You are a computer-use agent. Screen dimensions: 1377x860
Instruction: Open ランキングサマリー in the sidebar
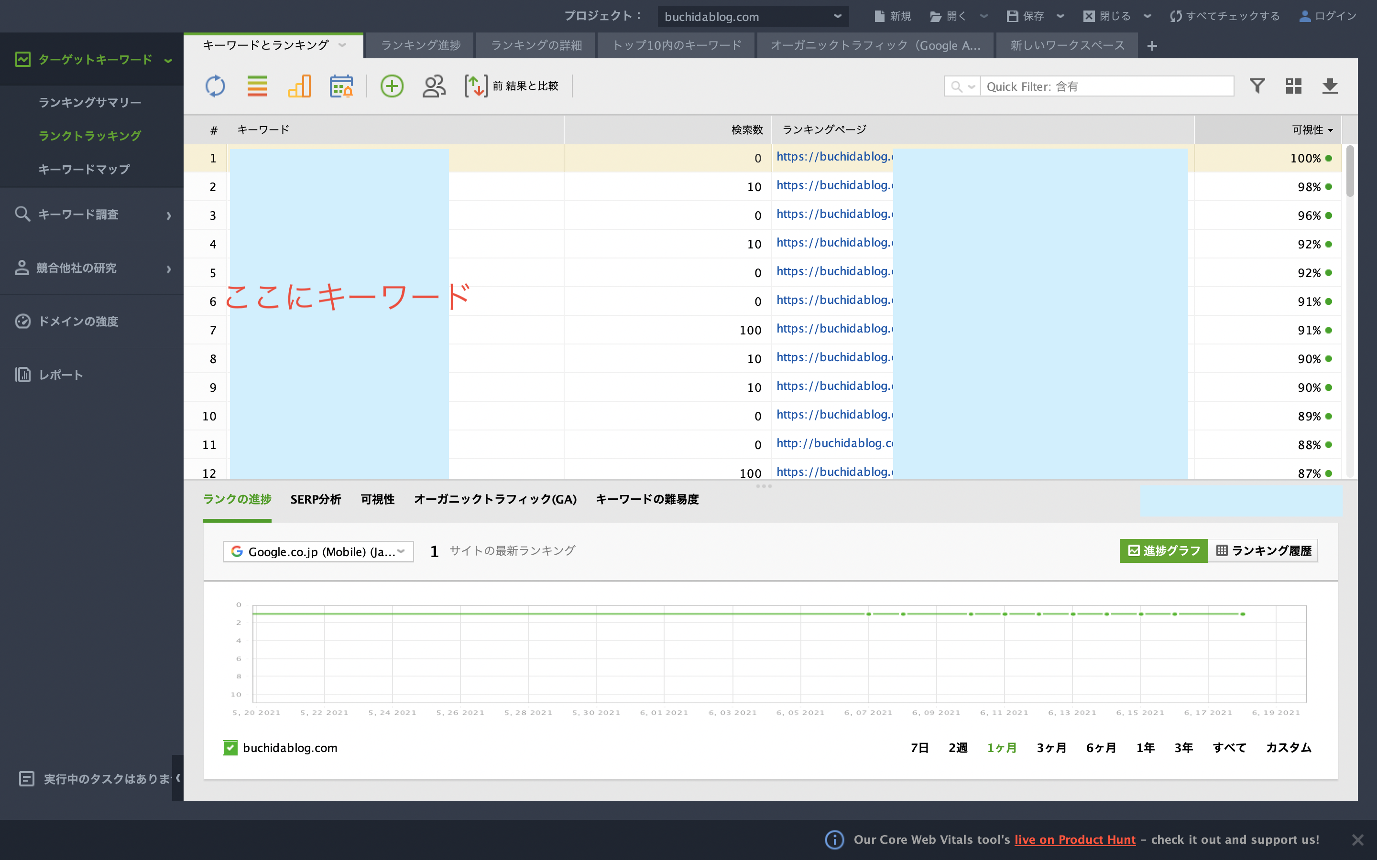click(x=90, y=102)
